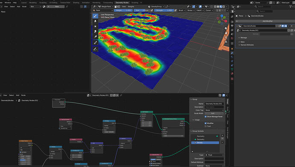This screenshot has height=167, width=295.
Task: Click the add socket plus button
Action: pyautogui.click(x=222, y=135)
